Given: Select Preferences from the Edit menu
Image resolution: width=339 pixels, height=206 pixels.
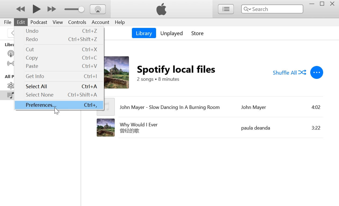Looking at the screenshot, I should pyautogui.click(x=41, y=105).
